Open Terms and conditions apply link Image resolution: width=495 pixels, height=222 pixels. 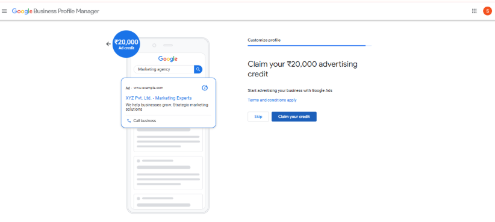[272, 100]
